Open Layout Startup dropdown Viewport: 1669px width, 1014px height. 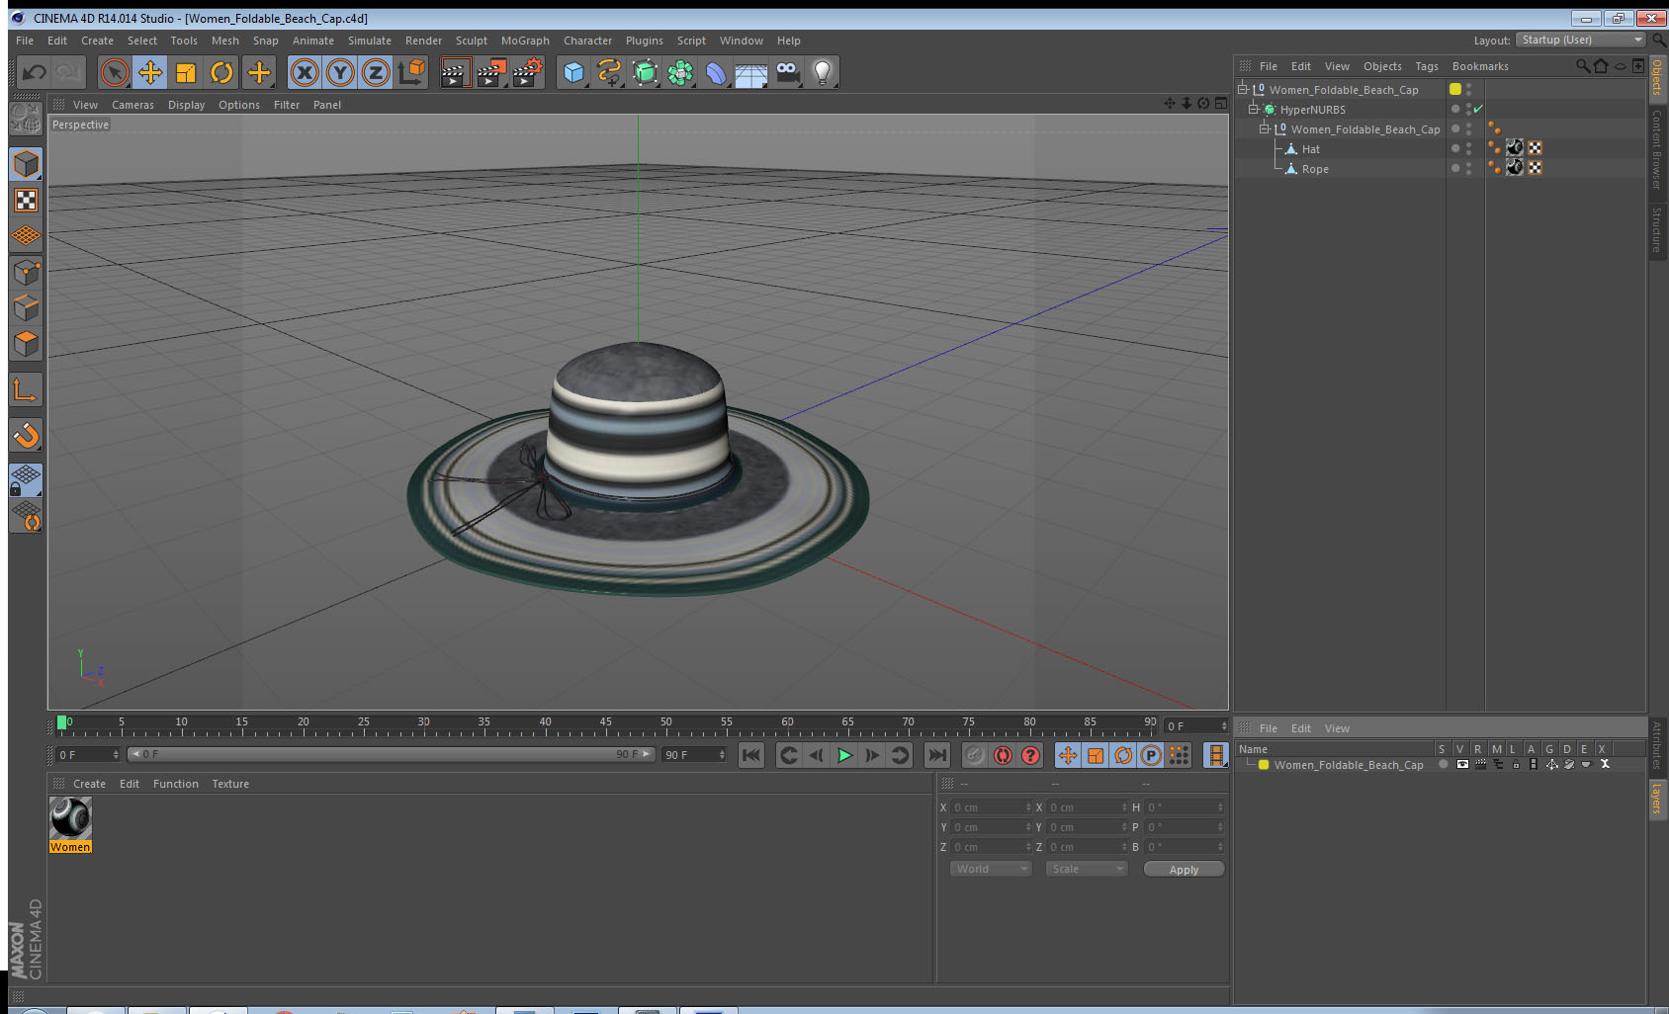1580,40
